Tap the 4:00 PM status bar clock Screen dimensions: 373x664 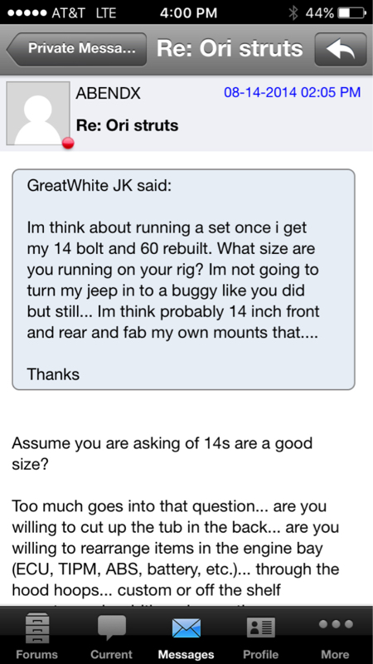point(188,12)
